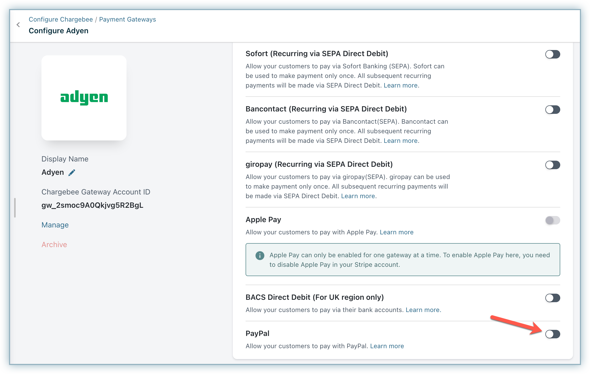Click the left panel scrollbar handle
Screen dimensions: 590x374
15,208
